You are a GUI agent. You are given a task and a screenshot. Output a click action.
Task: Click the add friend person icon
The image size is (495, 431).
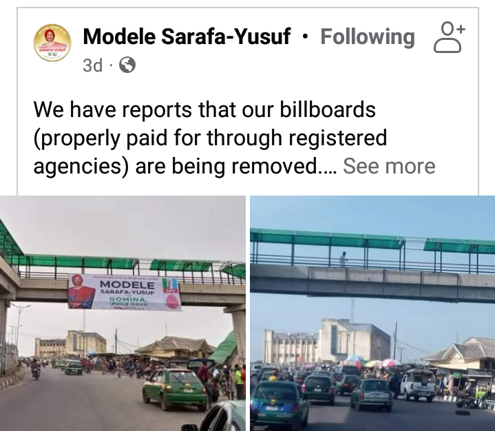[450, 37]
